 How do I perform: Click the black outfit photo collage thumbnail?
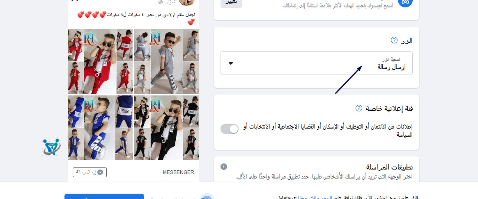pos(167,128)
